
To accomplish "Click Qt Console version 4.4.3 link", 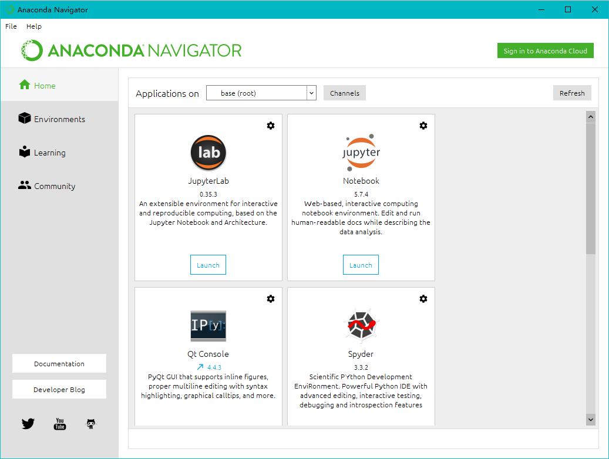I will 214,367.
